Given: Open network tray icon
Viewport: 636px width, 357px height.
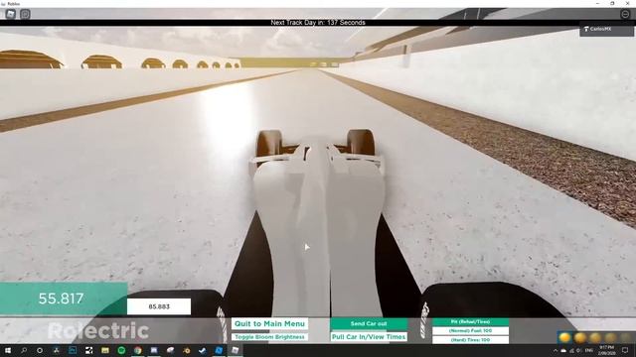Looking at the screenshot, I should click(571, 350).
